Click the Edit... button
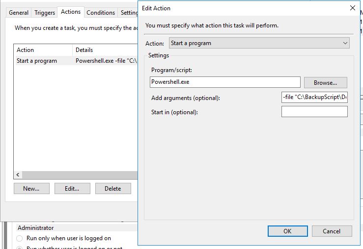The width and height of the screenshot is (363, 249). coord(72,189)
